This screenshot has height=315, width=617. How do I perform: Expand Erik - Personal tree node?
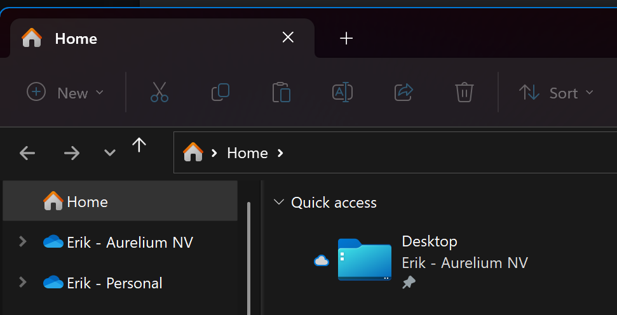(x=23, y=283)
